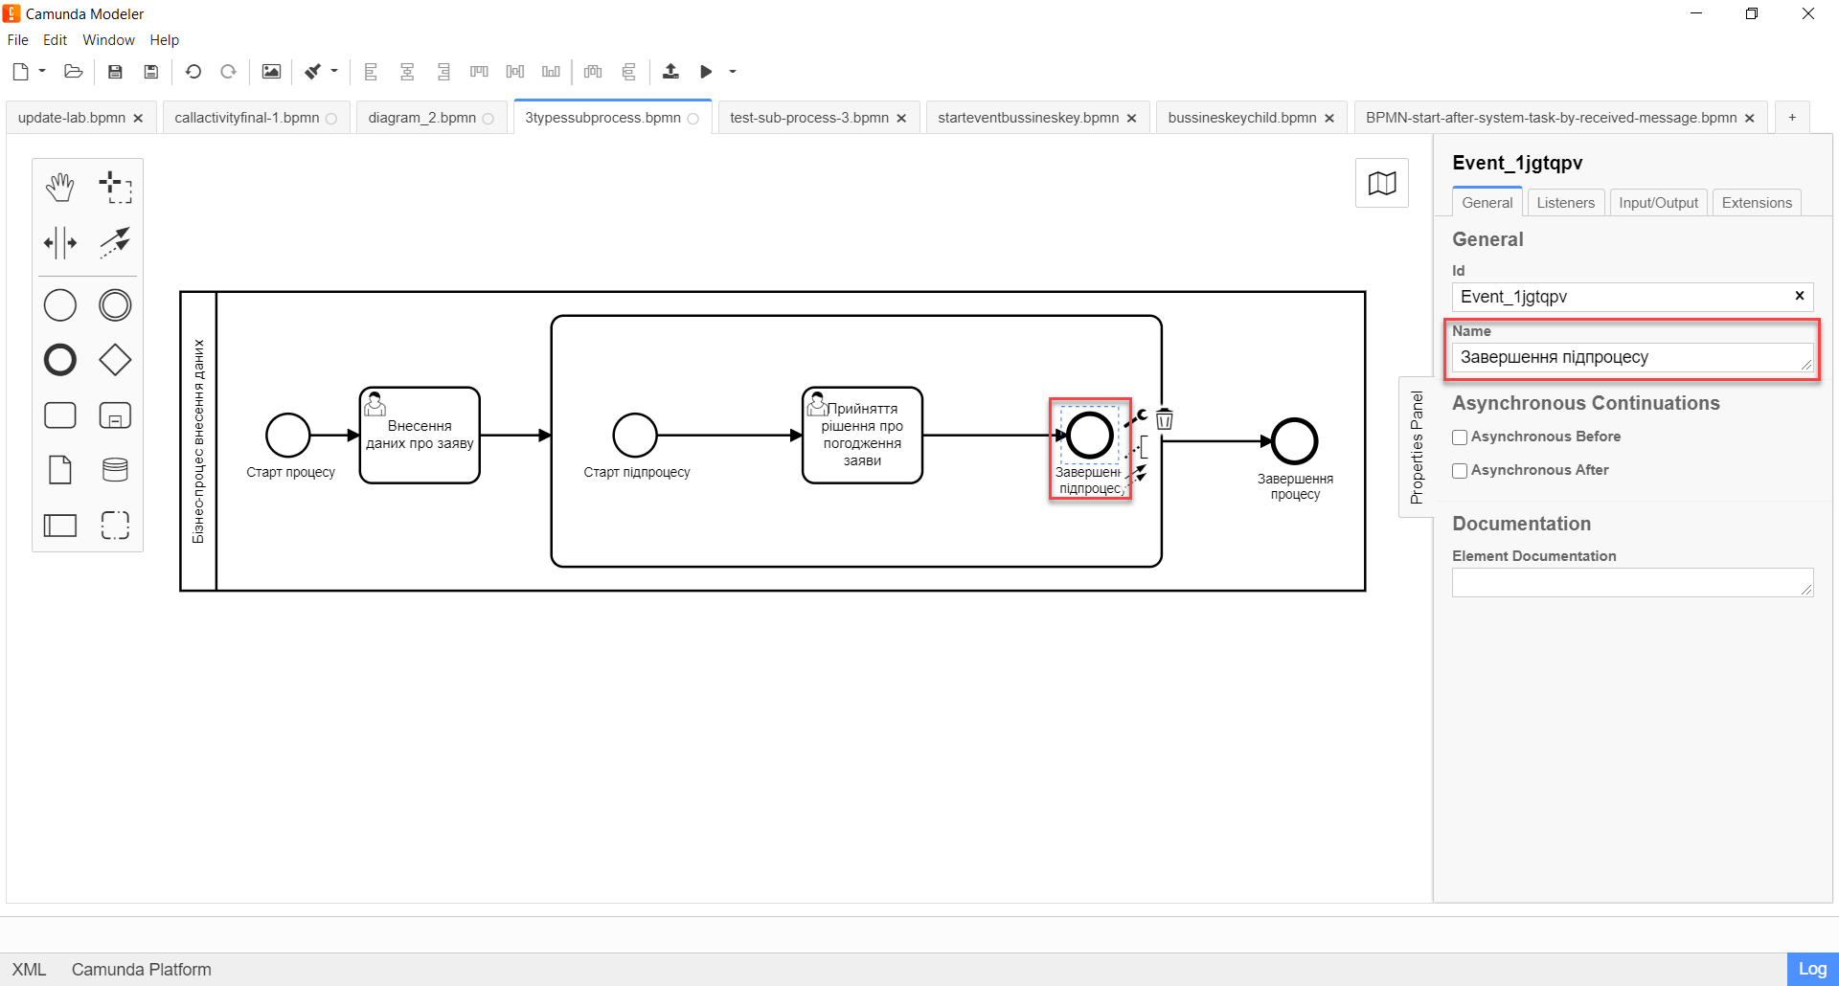Image resolution: width=1839 pixels, height=986 pixels.
Task: Create a Data Object Reference from palette
Action: (60, 470)
